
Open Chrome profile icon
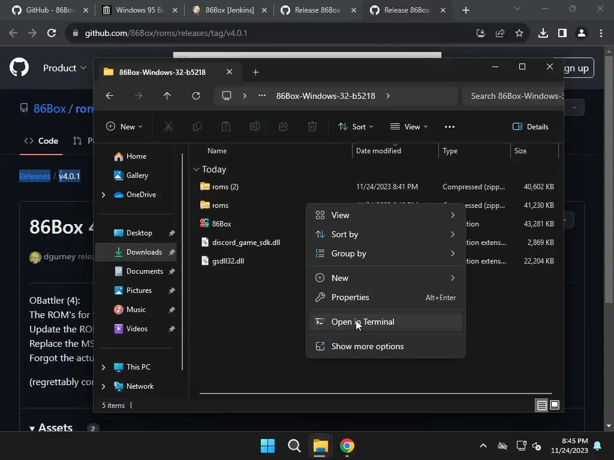tap(582, 34)
